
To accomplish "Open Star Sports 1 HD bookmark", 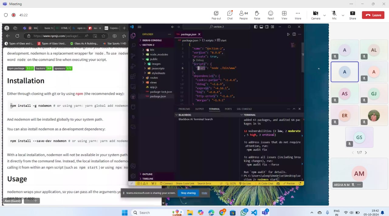I will coord(115,43).
